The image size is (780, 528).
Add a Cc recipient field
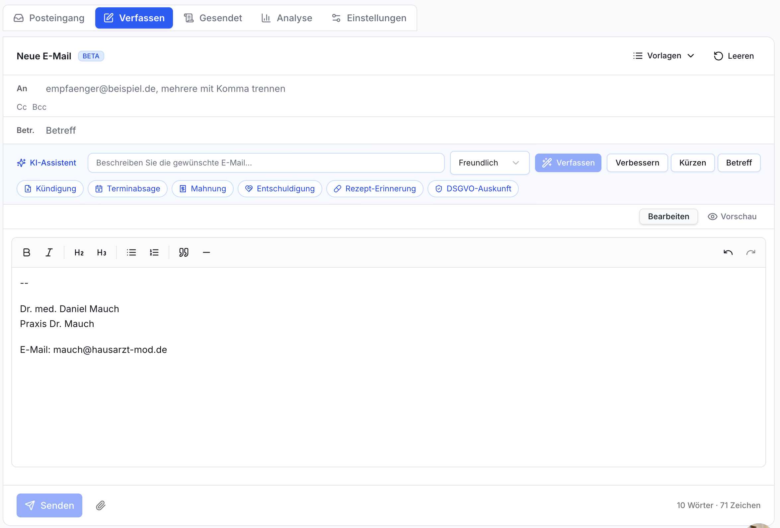pyautogui.click(x=22, y=107)
